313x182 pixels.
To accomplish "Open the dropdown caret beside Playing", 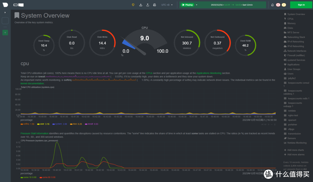I will pyautogui.click(x=196, y=5).
